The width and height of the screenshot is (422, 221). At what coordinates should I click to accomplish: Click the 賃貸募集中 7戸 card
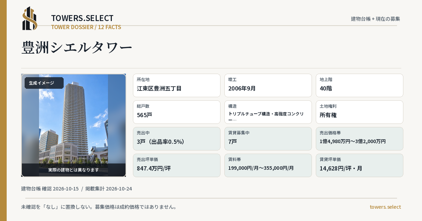tap(268, 139)
